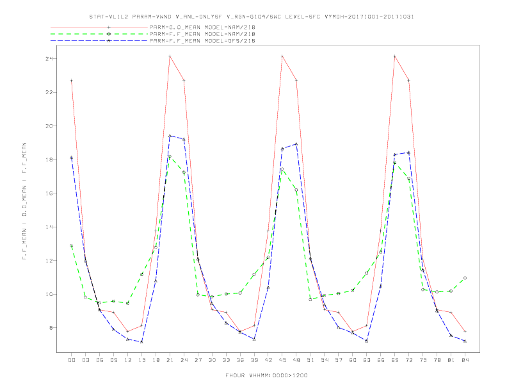Click x-axis hour label 30
The image size is (507, 392).
[x=212, y=360]
